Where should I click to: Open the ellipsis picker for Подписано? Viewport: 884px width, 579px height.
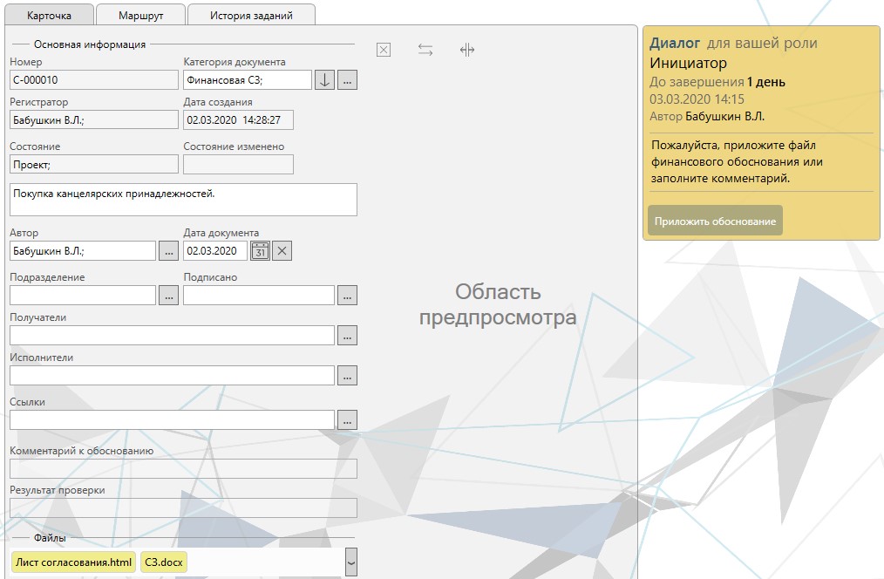347,296
